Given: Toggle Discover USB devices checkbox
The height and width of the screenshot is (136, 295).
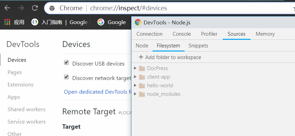Looking at the screenshot, I should [66, 63].
